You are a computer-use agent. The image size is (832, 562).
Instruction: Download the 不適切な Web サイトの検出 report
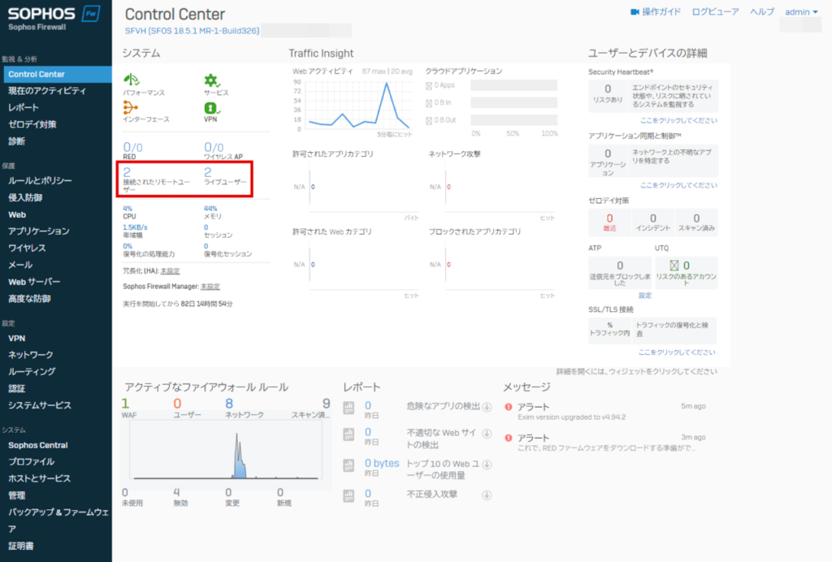pos(487,434)
